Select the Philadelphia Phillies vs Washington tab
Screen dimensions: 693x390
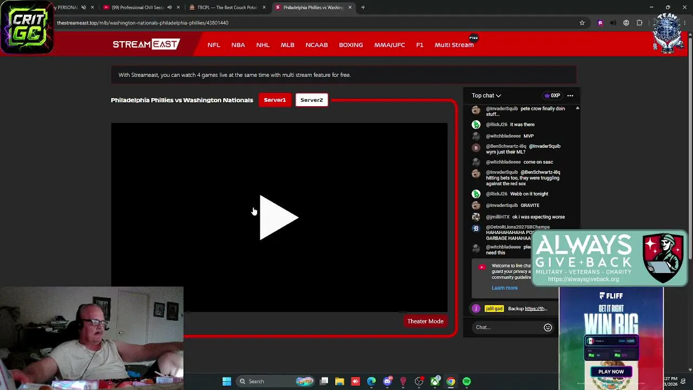pyautogui.click(x=313, y=8)
